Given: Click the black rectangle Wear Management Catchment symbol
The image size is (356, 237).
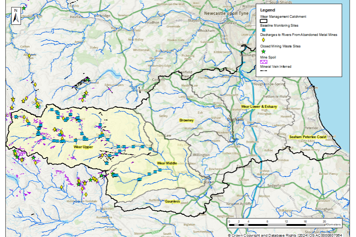Looking at the screenshot, I should [x=264, y=21].
